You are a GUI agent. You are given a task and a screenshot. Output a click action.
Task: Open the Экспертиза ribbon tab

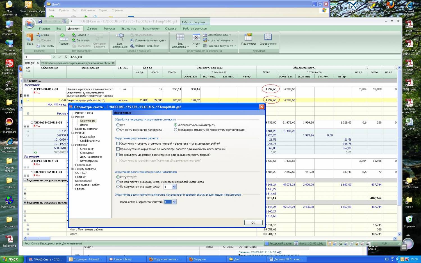pyautogui.click(x=129, y=29)
